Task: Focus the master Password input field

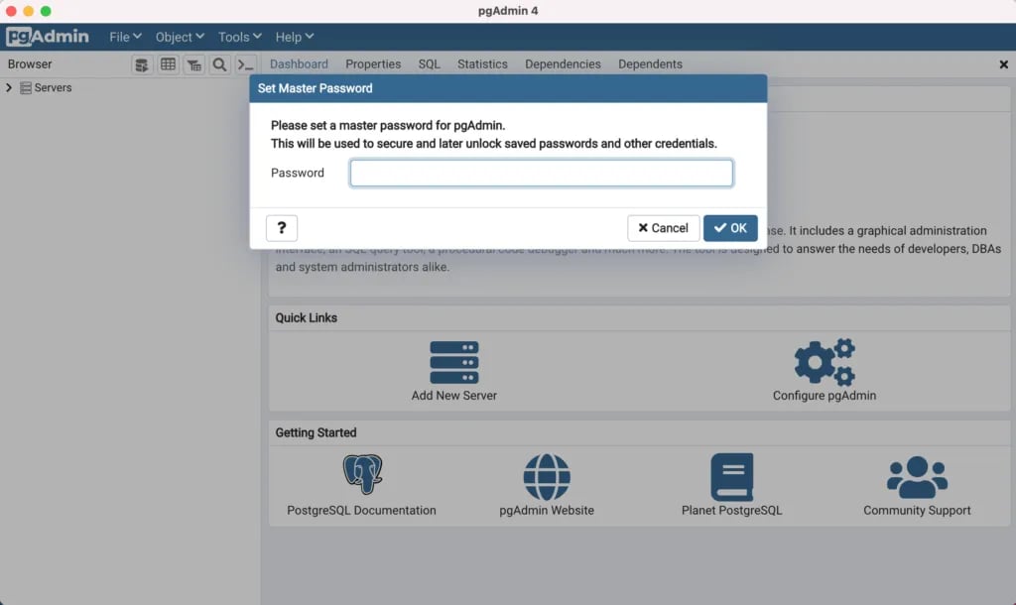Action: click(x=542, y=173)
